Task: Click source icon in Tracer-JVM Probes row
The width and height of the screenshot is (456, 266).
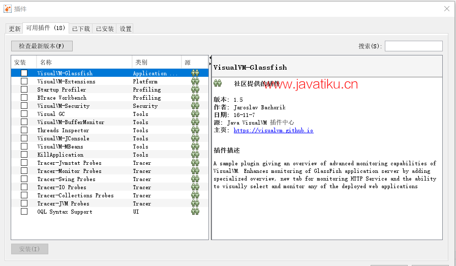Action: 195,203
